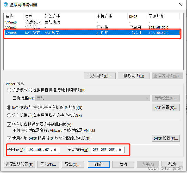The width and height of the screenshot is (187, 173).
Task: Click the 名称 column header
Action: pos(14,16)
